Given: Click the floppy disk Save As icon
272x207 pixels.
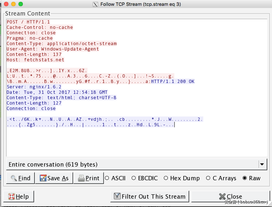Looking at the screenshot, I should (43, 178).
